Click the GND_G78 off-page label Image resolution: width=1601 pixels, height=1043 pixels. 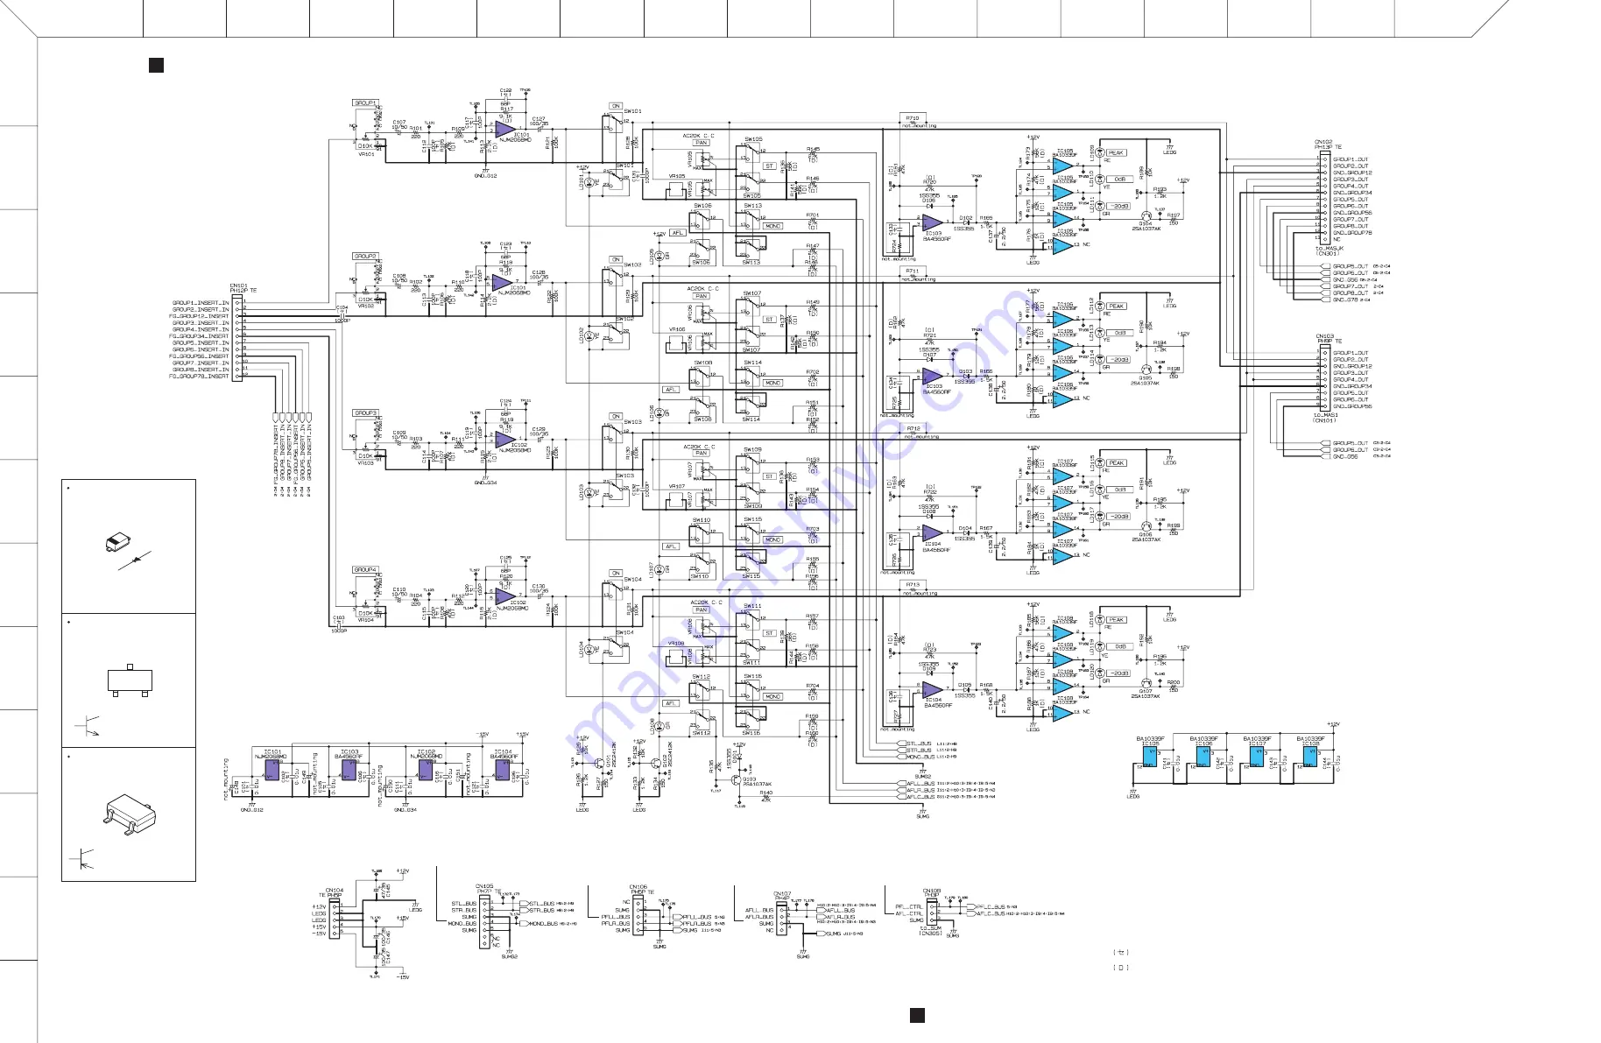click(1345, 300)
